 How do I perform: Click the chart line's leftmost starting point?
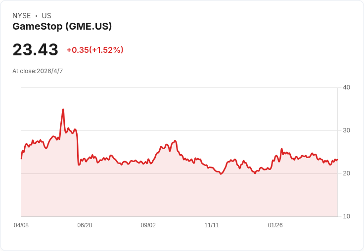[x=21, y=159]
